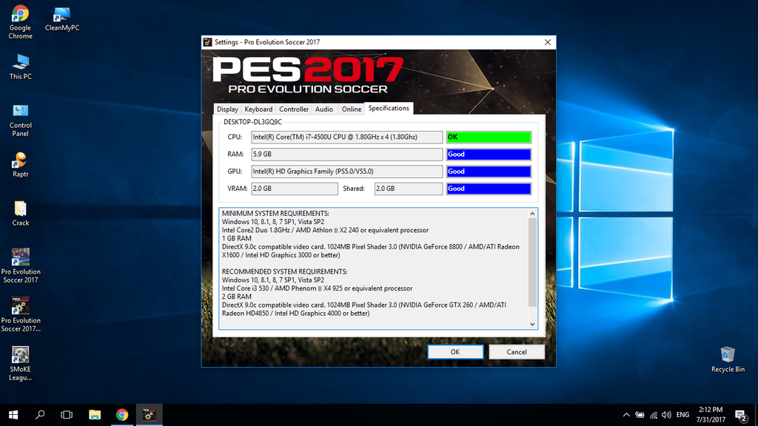This screenshot has height=426, width=758.
Task: Click the 'RECOMMENDED SYSTEM REQUIREMENTS:' heading
Action: 285,271
